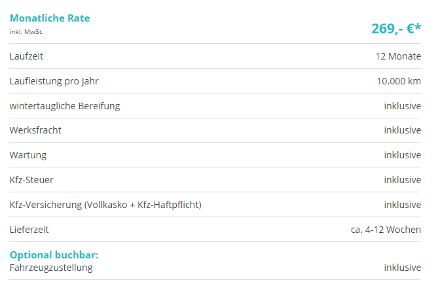This screenshot has height=297, width=438.
Task: Click the Lieferzeit row label
Action: 29,230
